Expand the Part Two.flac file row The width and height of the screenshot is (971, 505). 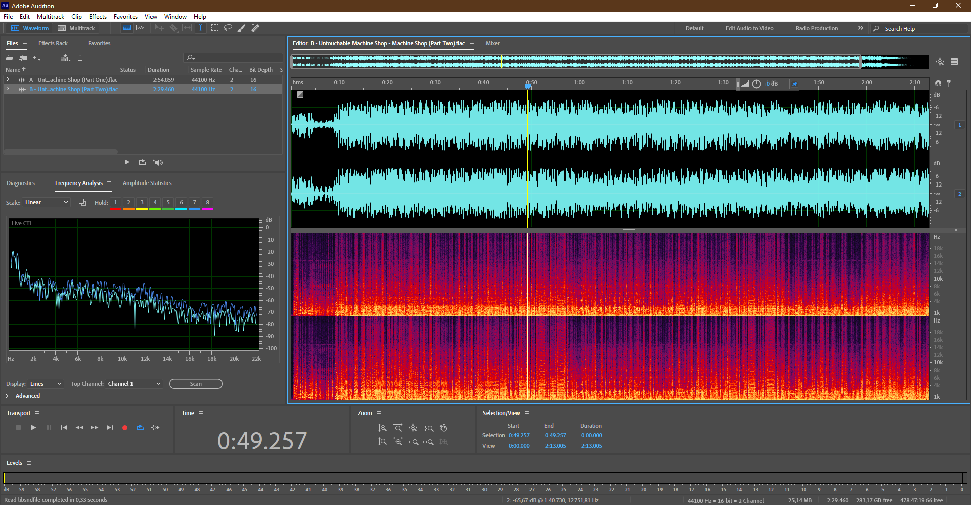(8, 89)
